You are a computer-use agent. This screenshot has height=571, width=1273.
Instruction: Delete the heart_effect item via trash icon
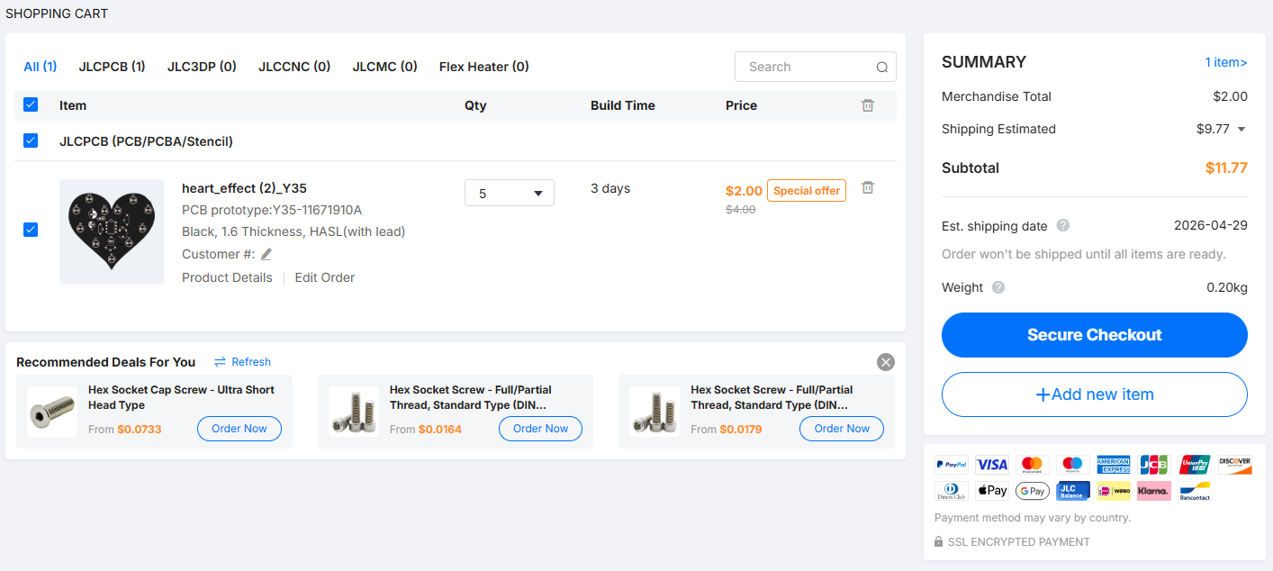(868, 187)
